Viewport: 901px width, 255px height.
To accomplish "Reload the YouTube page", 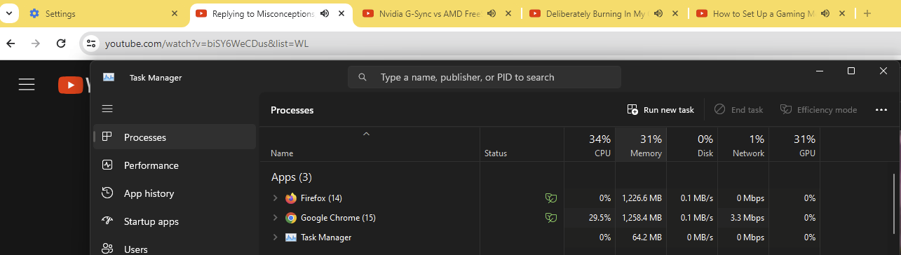I will tap(61, 43).
